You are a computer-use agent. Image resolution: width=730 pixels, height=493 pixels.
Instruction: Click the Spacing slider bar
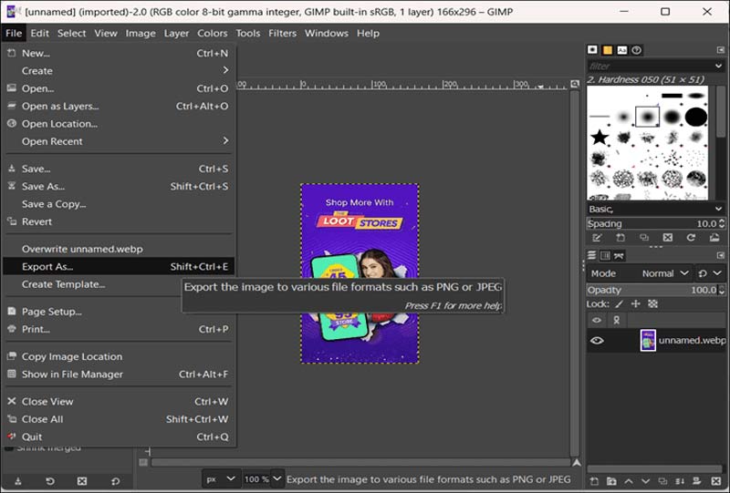[x=652, y=223]
